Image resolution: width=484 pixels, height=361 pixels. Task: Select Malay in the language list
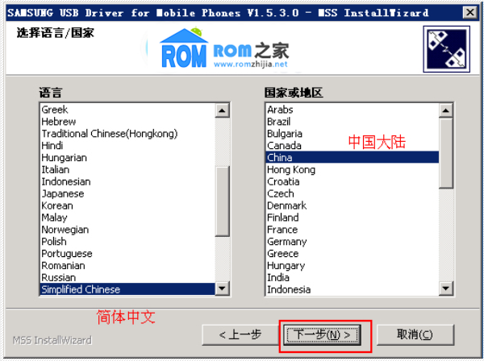(127, 218)
